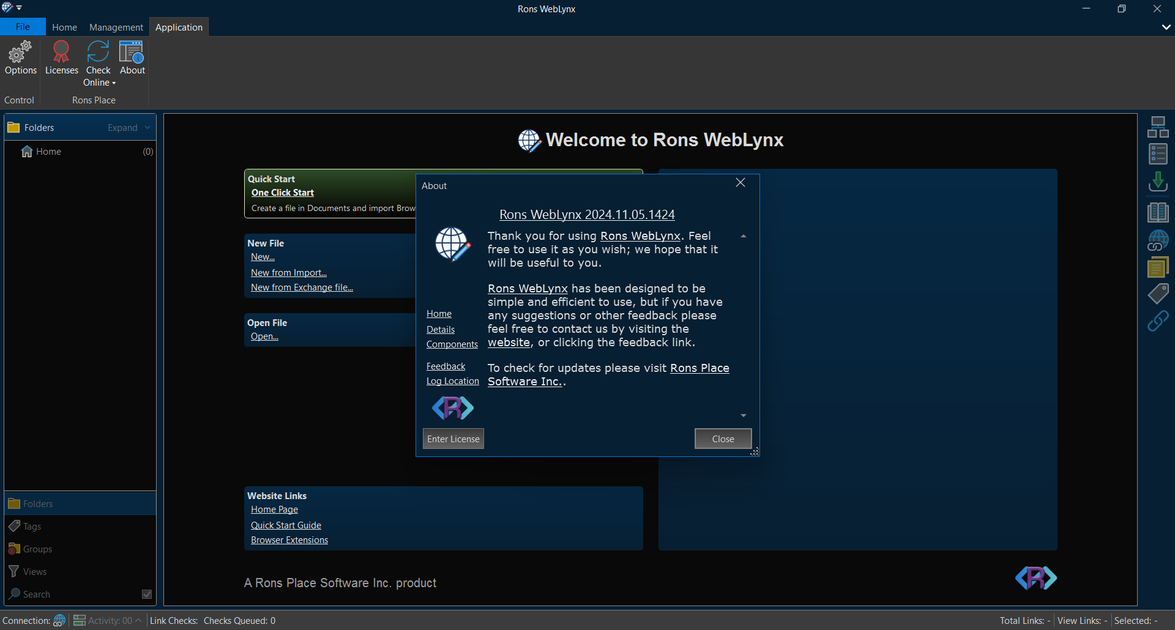Open the Search navigation pane
The image size is (1175, 630).
(x=73, y=594)
